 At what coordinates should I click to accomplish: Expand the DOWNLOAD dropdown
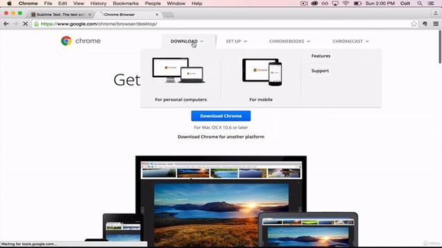(187, 41)
